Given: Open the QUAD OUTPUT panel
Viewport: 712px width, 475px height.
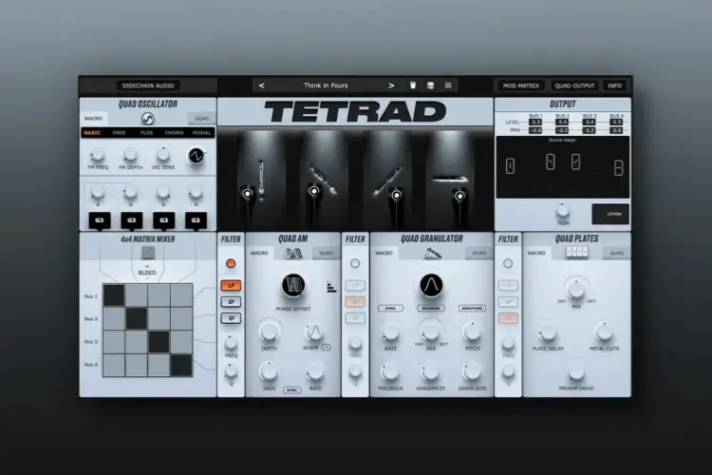Looking at the screenshot, I should point(574,85).
